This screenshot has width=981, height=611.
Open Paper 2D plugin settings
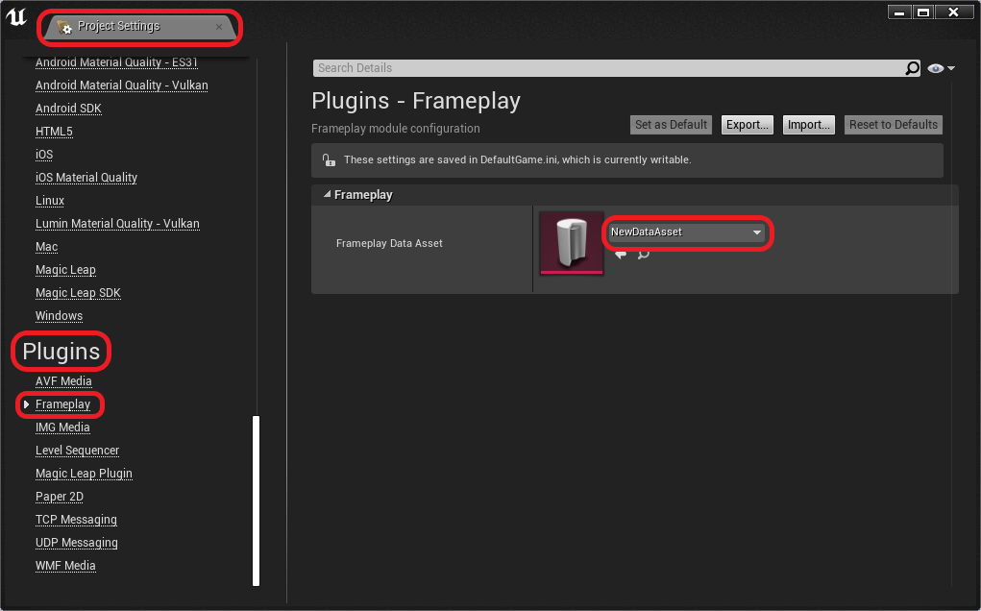tap(59, 497)
